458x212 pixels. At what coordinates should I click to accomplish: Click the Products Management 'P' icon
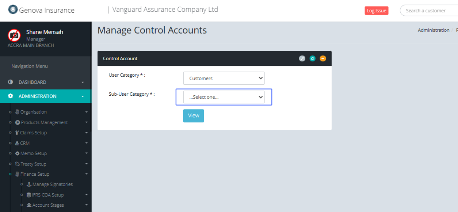[18, 122]
